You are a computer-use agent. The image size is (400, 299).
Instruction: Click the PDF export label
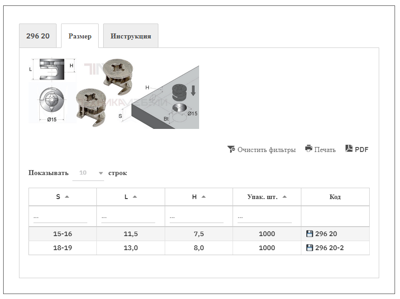pos(362,149)
